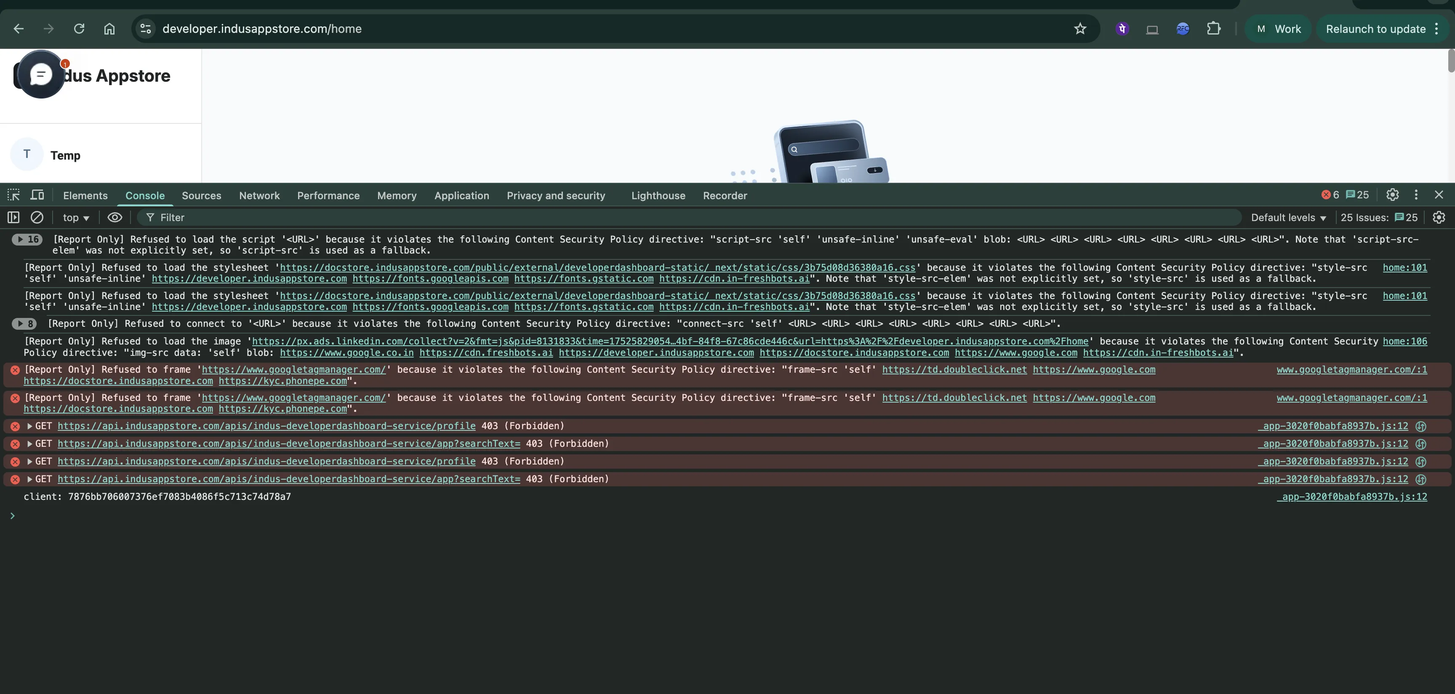1455x694 pixels.
Task: Expand the 8 grouped connect messages
Action: pyautogui.click(x=24, y=324)
